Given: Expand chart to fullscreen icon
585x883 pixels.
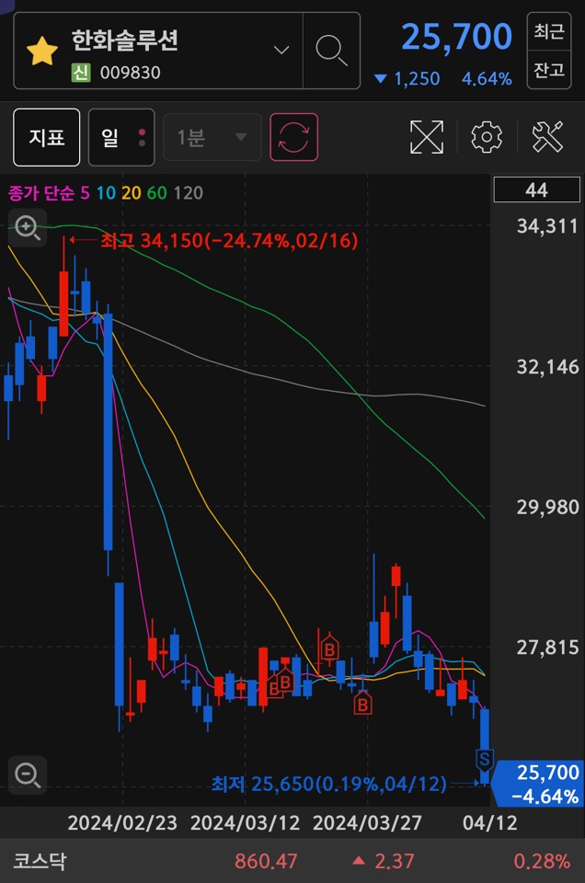Looking at the screenshot, I should click(426, 137).
